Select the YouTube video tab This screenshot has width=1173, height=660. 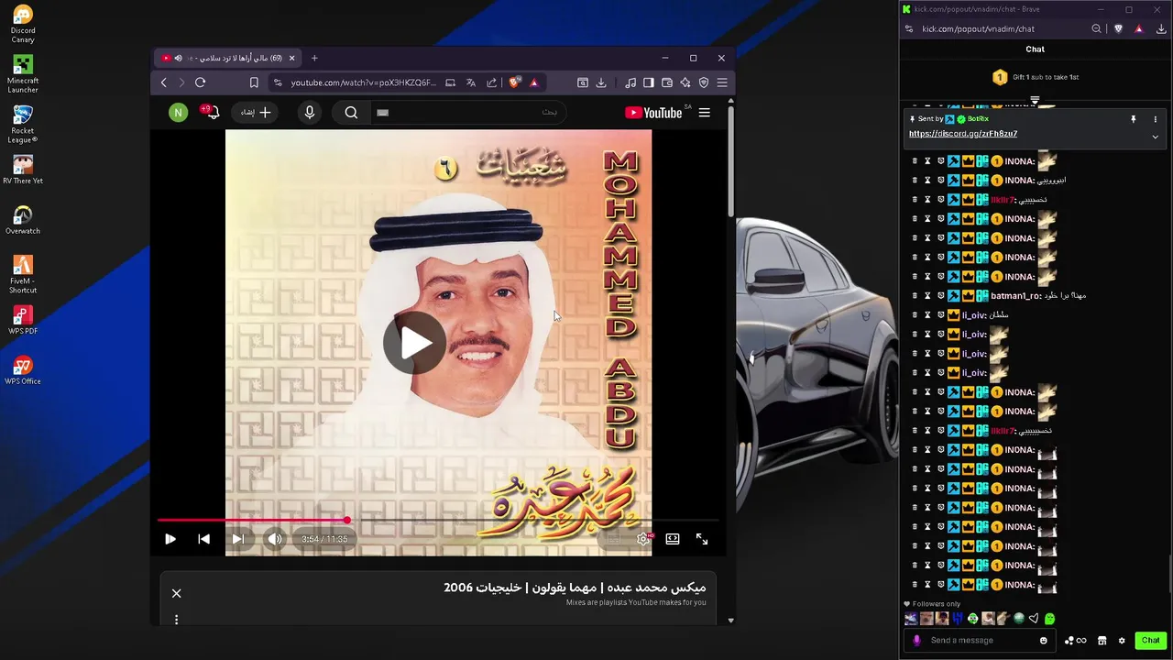[x=229, y=58]
